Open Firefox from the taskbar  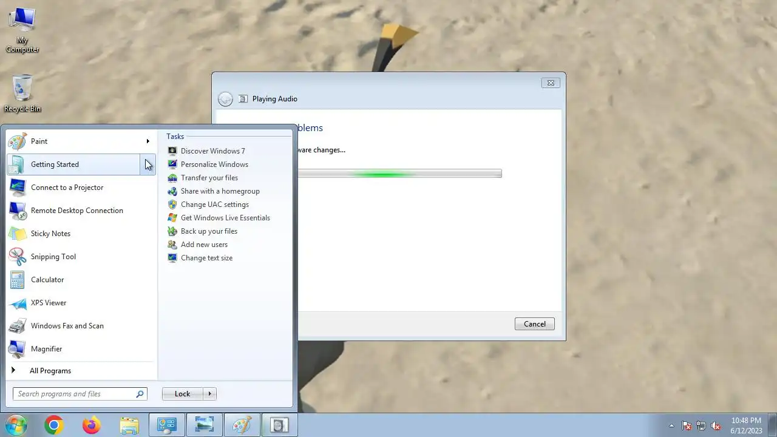(x=92, y=425)
